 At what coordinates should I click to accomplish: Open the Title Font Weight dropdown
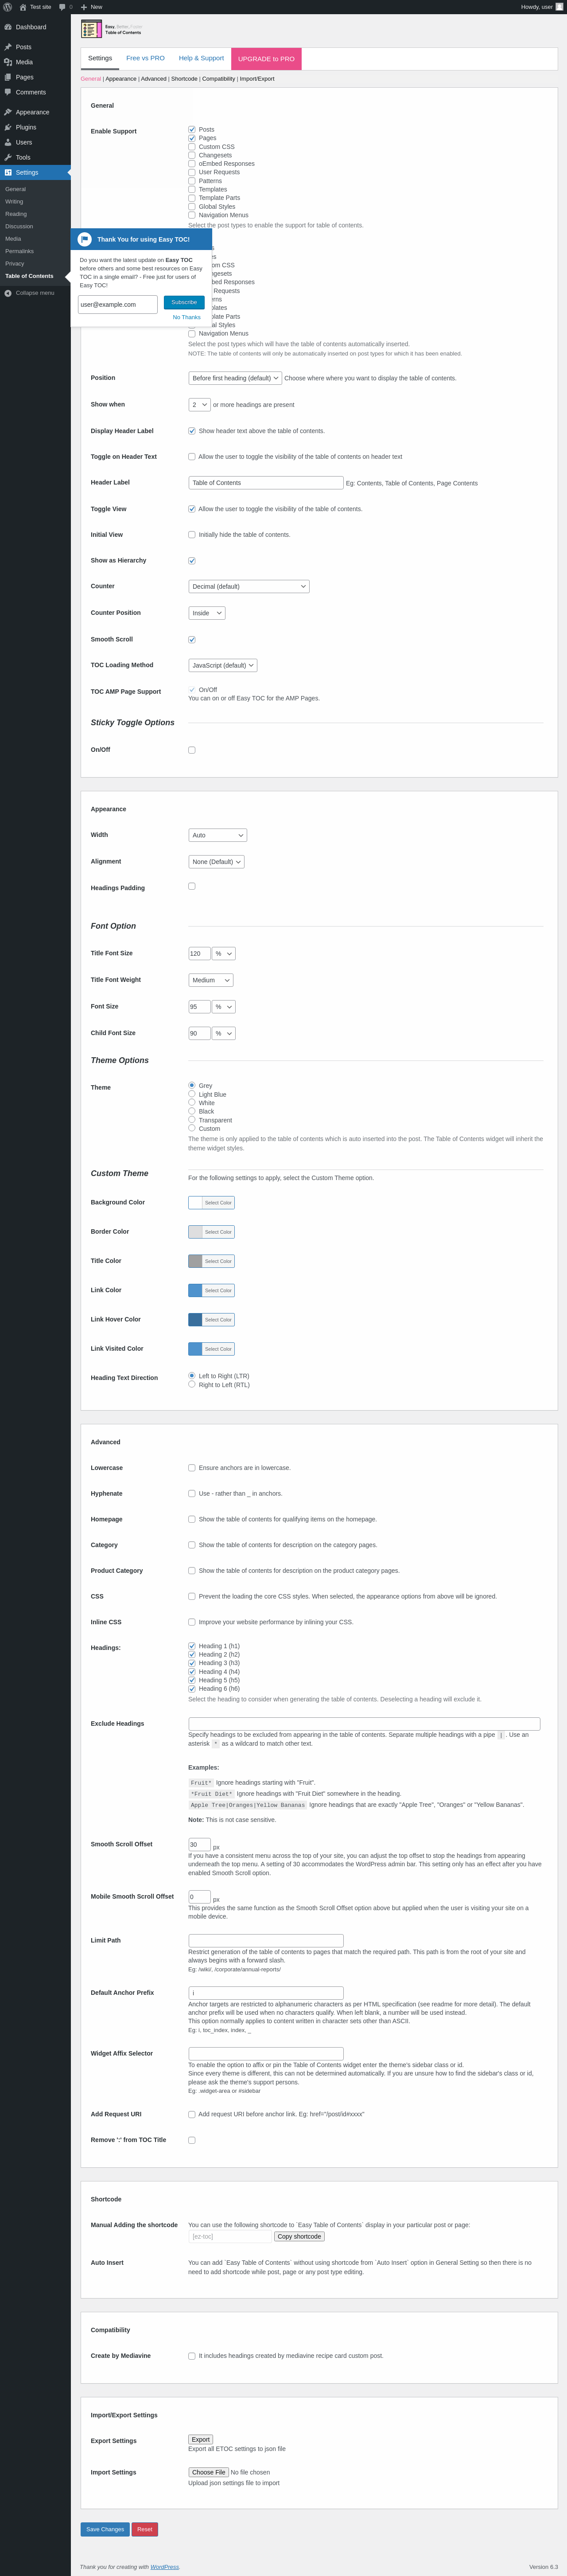pos(211,981)
